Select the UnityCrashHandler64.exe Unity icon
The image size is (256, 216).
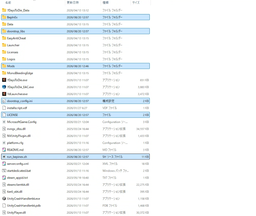[x=4, y=199]
